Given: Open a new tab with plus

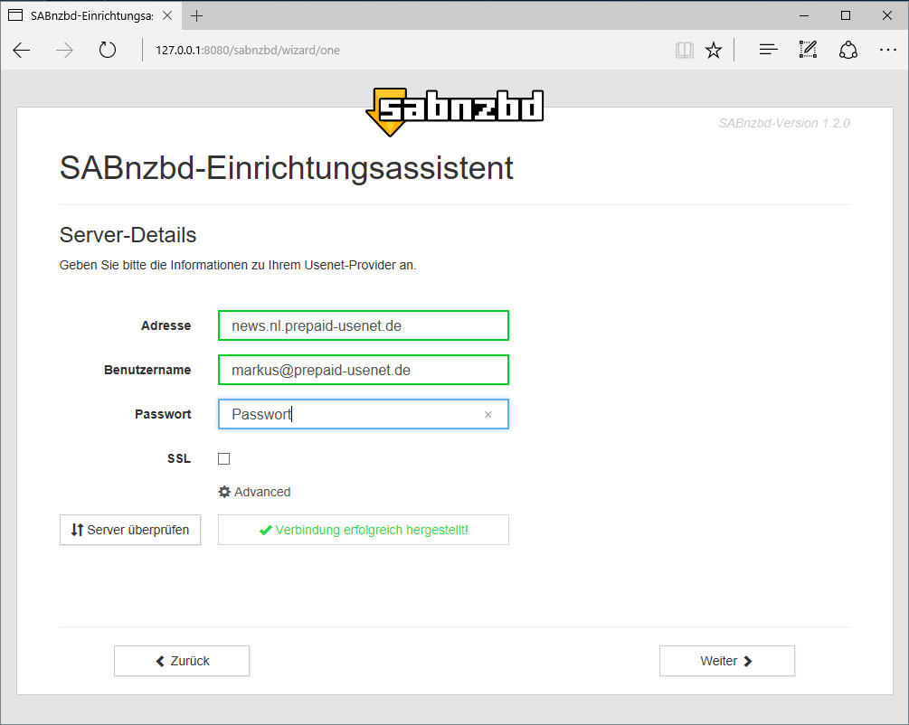Looking at the screenshot, I should click(196, 15).
